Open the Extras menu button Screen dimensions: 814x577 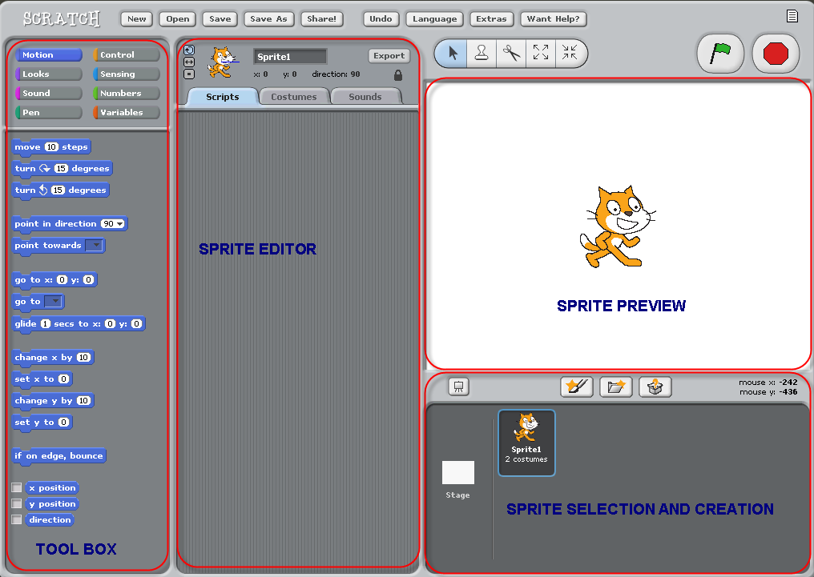point(491,18)
